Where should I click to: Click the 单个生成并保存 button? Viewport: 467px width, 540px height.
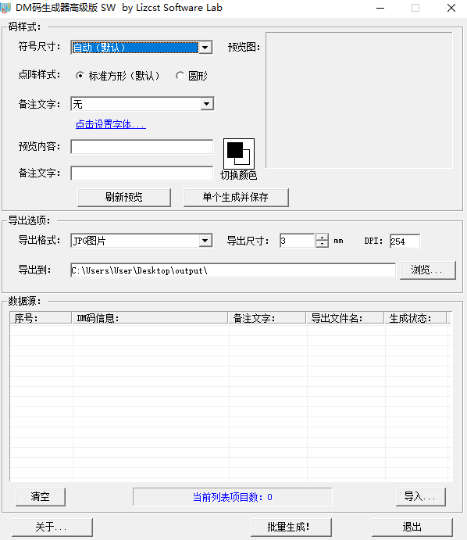[x=236, y=198]
